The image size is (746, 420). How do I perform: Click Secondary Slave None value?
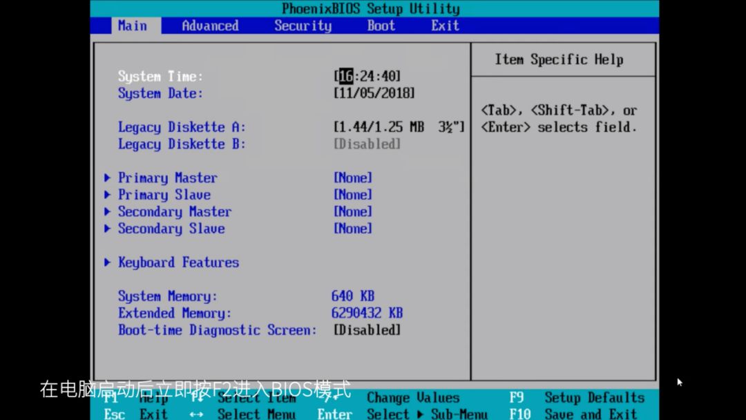[x=352, y=229]
